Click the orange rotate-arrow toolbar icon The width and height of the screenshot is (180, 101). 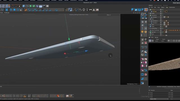pyautogui.click(x=26, y=10)
